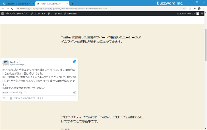Click the browser forward arrow
Image resolution: width=207 pixels, height=130 pixels.
coord(8,9)
